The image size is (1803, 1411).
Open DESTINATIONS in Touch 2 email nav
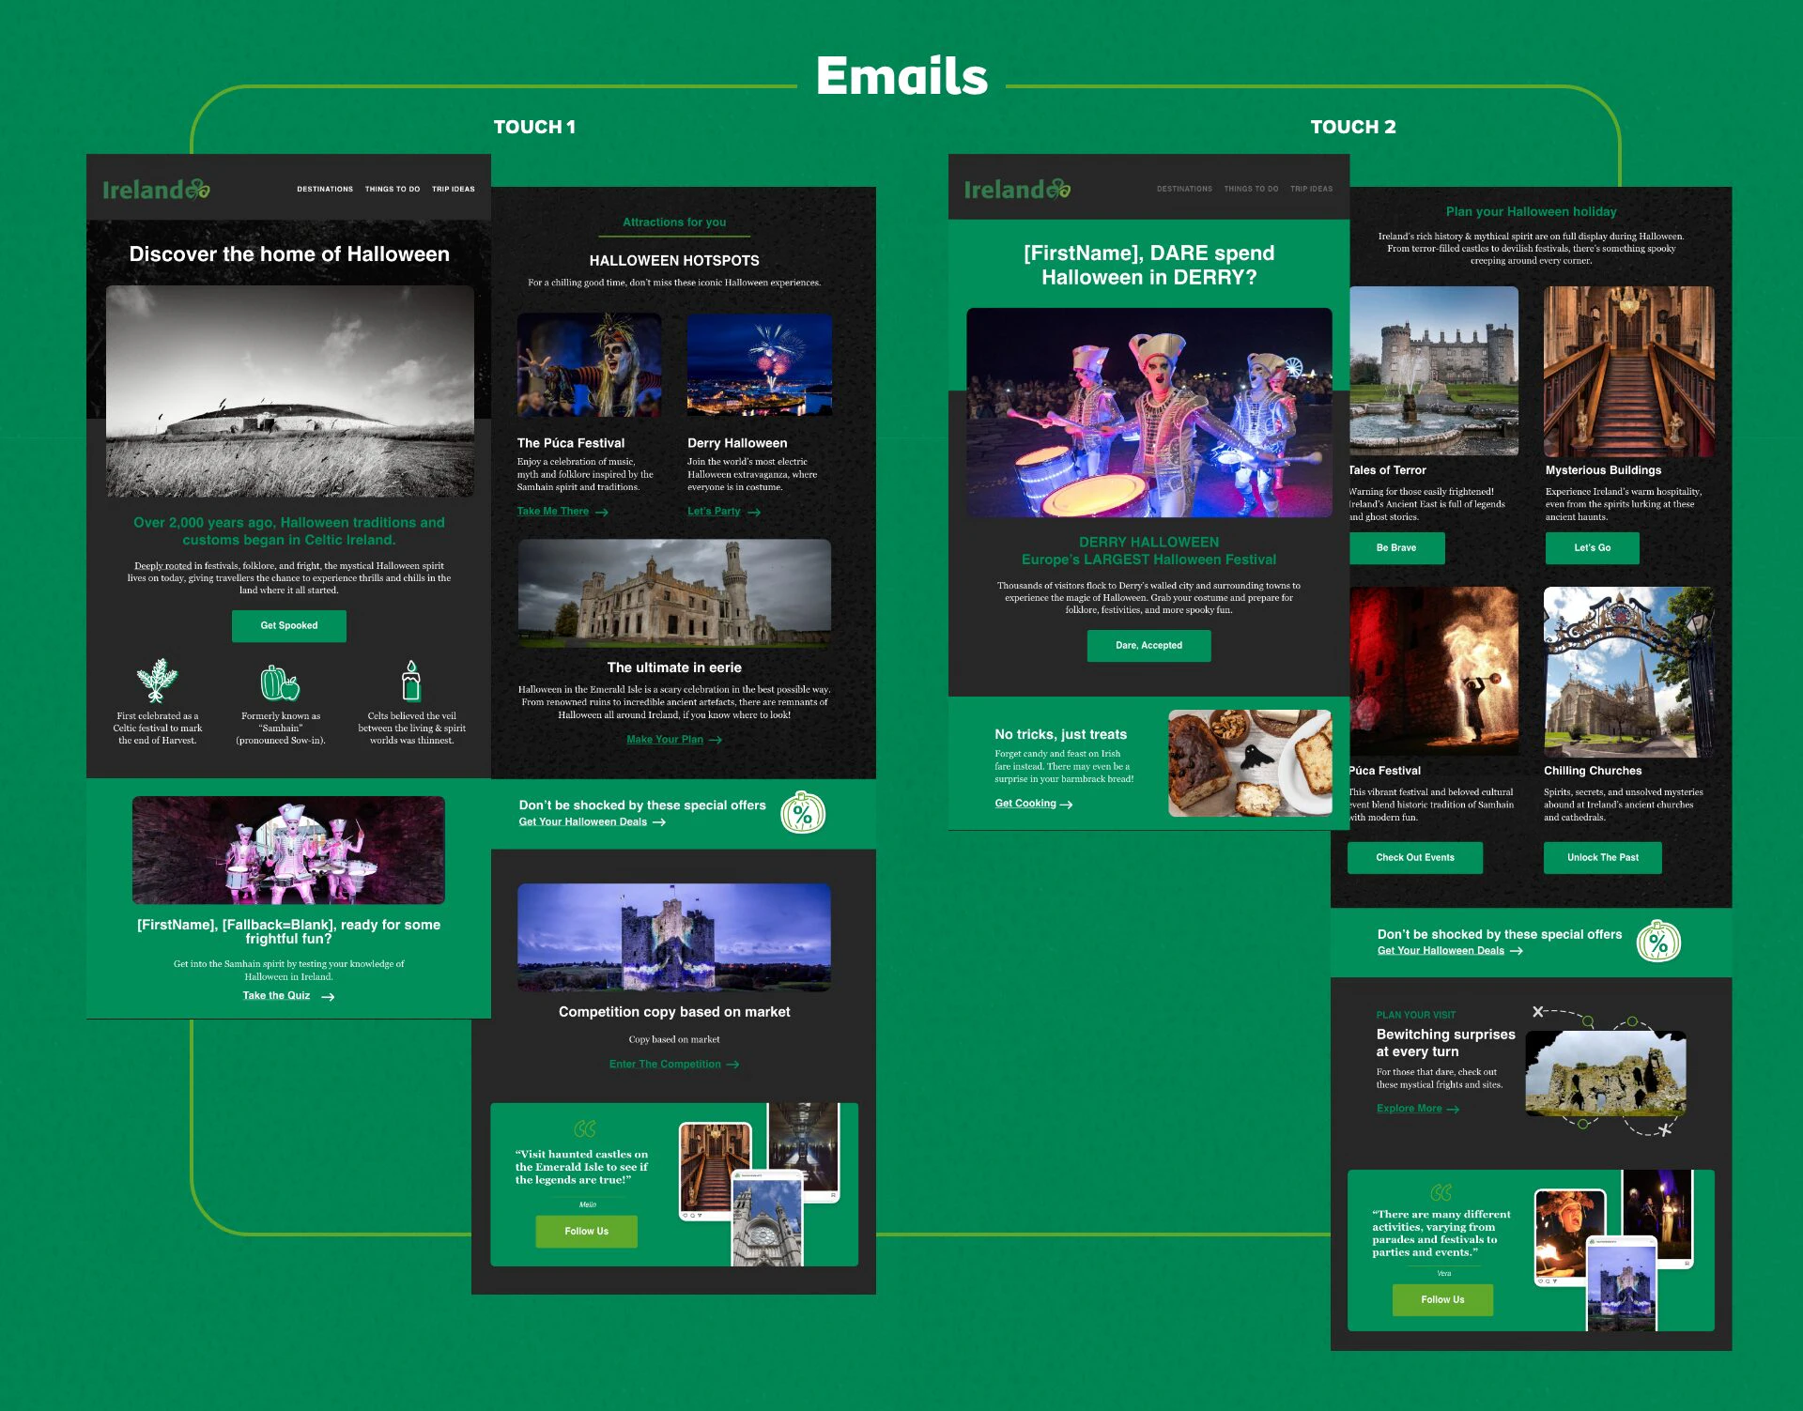click(x=1184, y=190)
